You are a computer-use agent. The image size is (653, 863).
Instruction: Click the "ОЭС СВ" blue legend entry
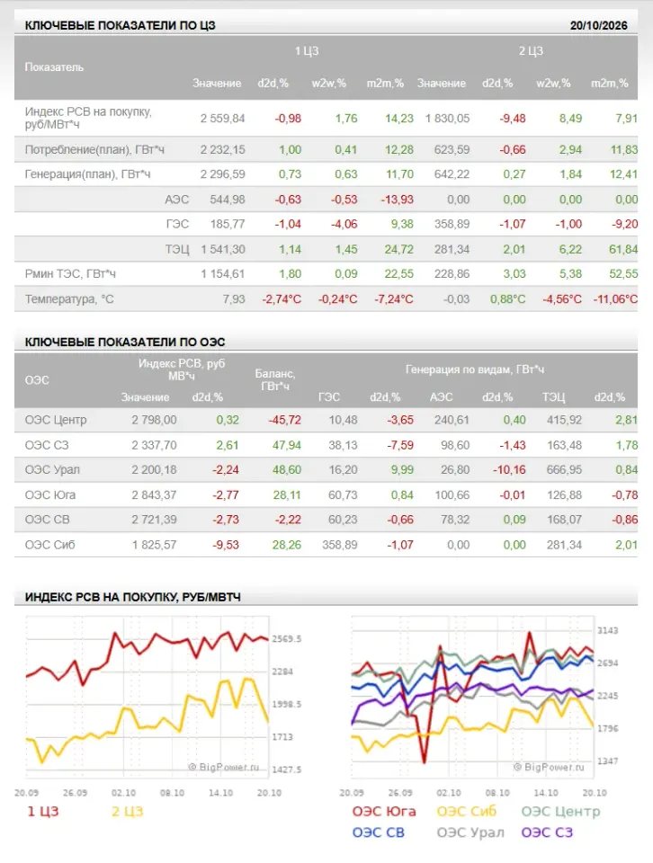tap(379, 832)
